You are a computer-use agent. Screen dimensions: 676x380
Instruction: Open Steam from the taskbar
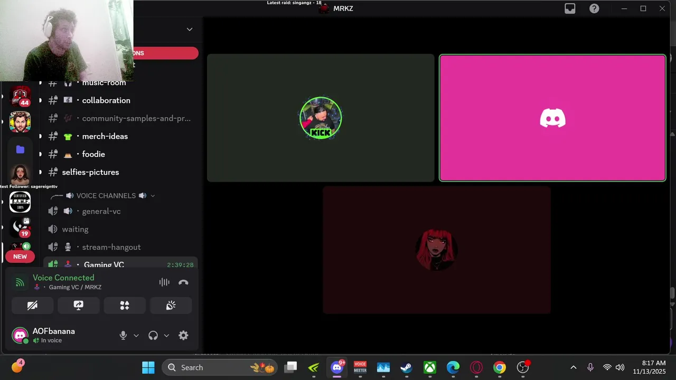(x=406, y=367)
